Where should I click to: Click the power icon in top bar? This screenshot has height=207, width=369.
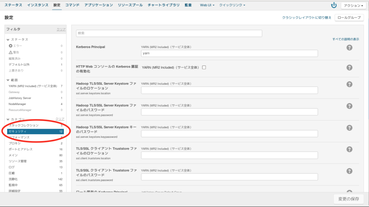tap(334, 5)
